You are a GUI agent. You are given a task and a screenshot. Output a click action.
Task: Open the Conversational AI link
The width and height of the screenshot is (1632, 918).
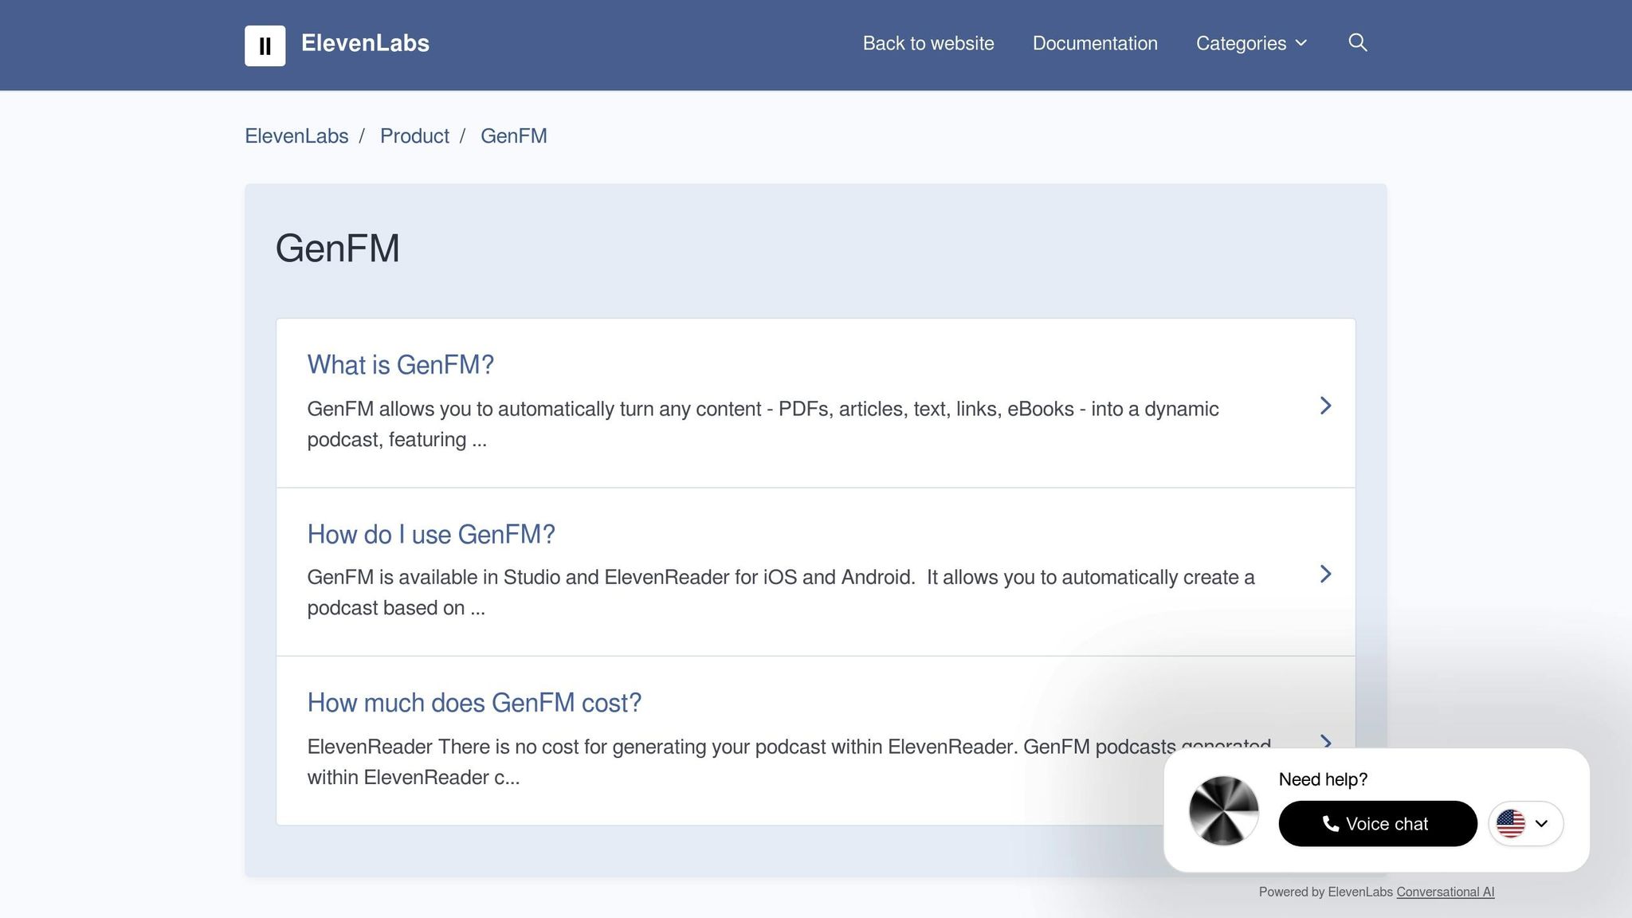1445,892
